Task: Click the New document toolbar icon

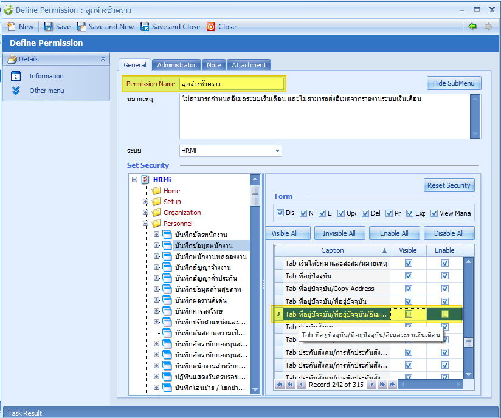Action: click(11, 27)
